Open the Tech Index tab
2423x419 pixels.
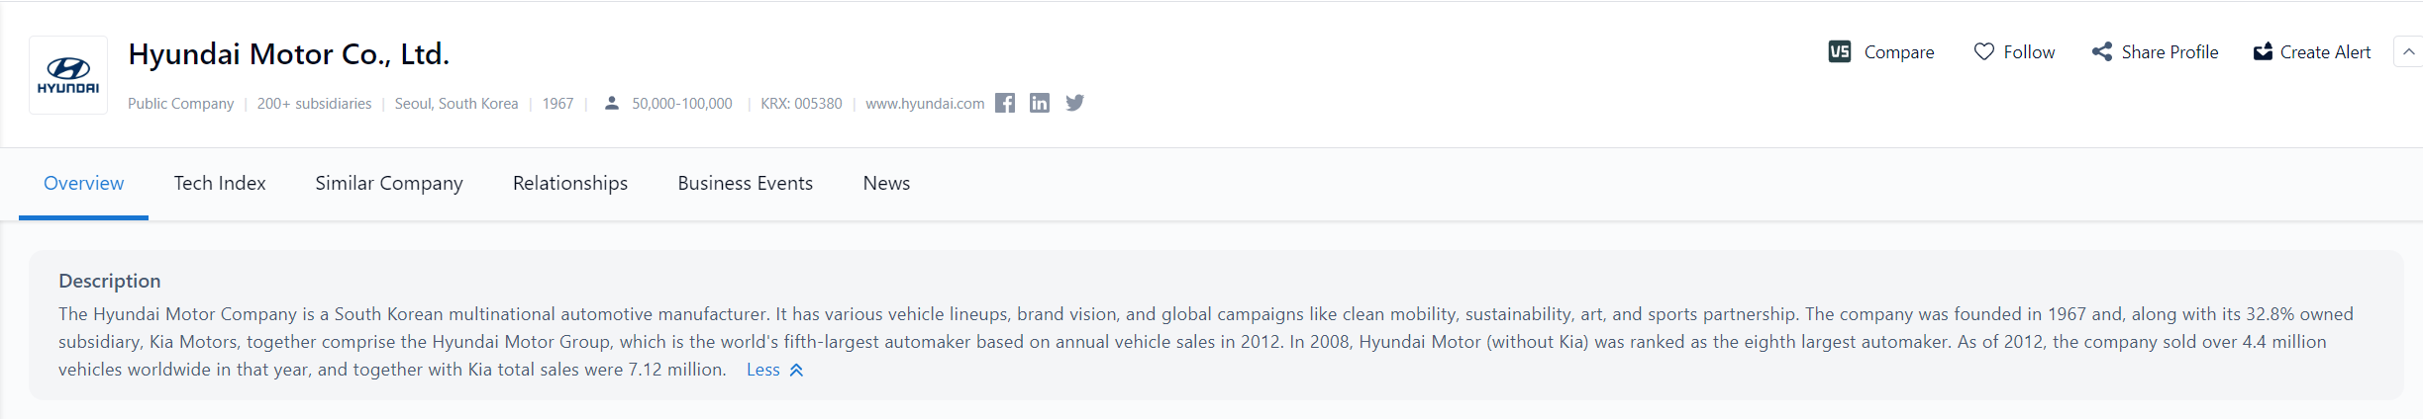click(x=220, y=183)
